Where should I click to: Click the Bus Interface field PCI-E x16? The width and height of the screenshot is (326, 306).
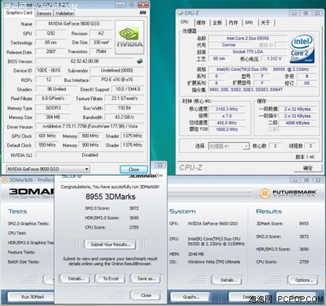point(117,79)
